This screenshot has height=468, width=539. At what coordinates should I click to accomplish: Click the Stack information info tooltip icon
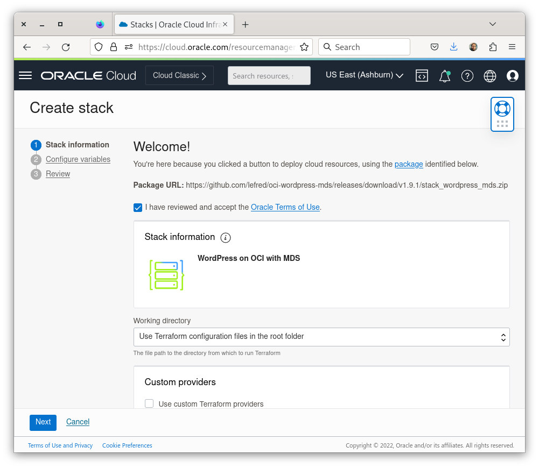[x=226, y=237]
